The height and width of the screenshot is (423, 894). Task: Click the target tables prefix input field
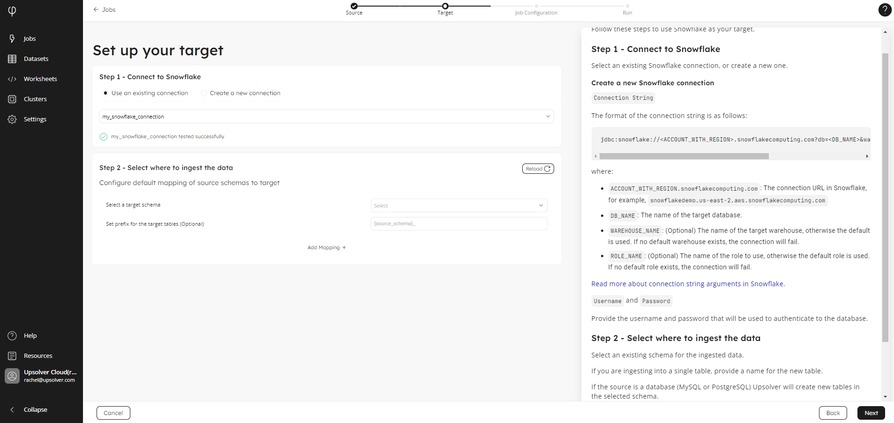point(458,224)
